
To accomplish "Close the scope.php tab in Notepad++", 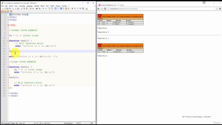I will pyautogui.click(x=11, y=12).
